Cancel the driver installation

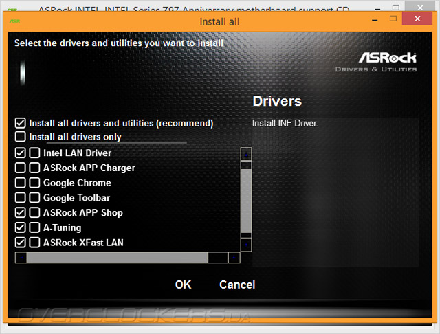coord(237,285)
